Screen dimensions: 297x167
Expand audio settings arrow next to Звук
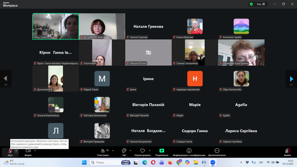pyautogui.click(x=16, y=150)
